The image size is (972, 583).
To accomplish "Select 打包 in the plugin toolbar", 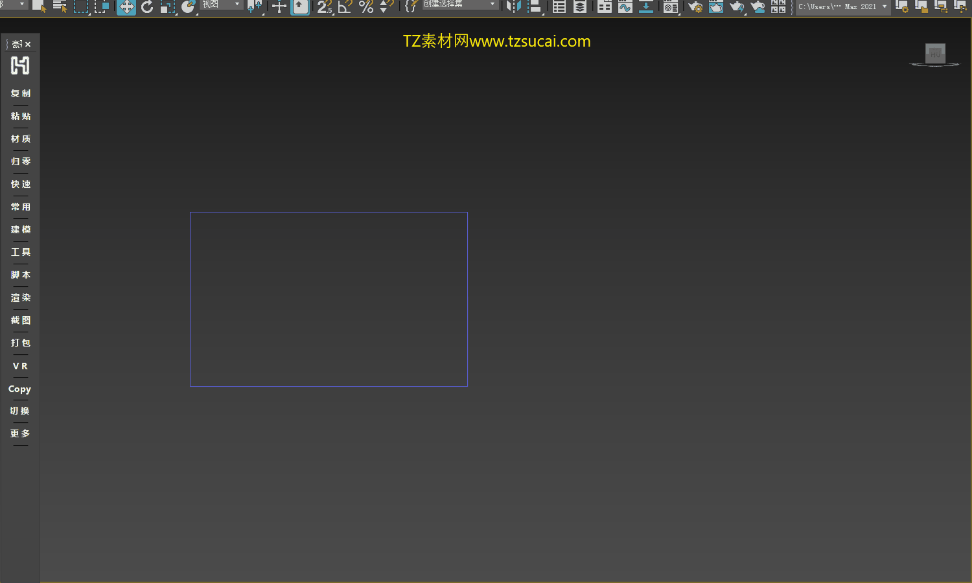I will 21,343.
